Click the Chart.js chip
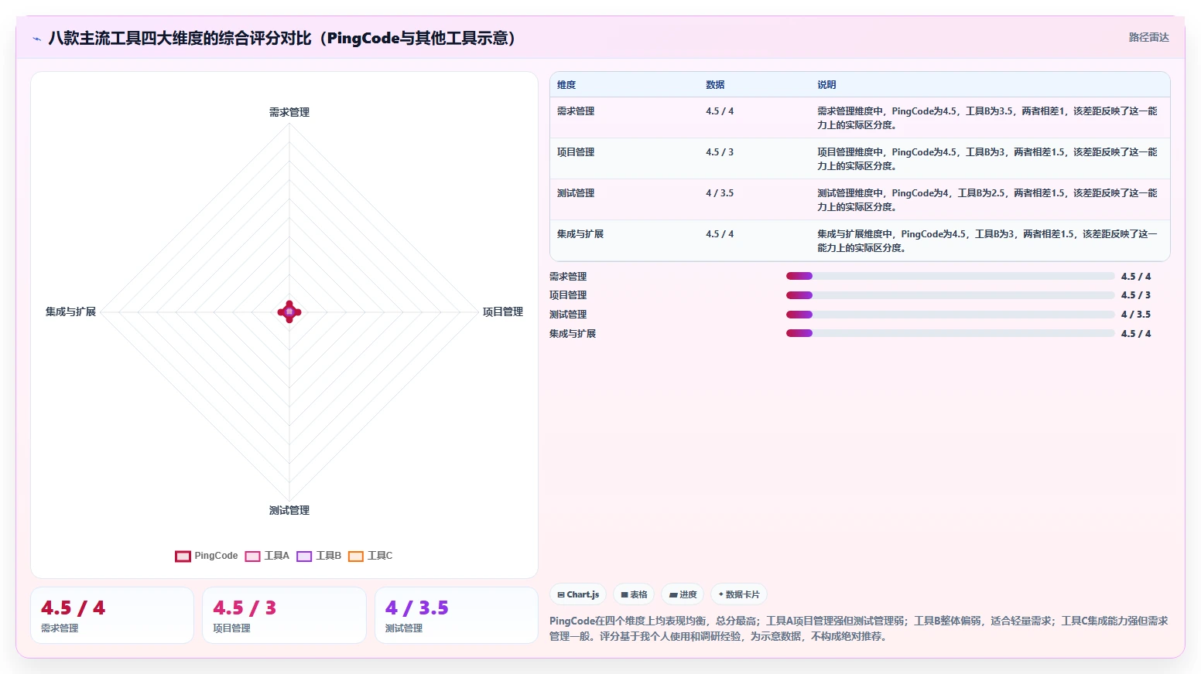This screenshot has width=1201, height=674. pos(578,594)
